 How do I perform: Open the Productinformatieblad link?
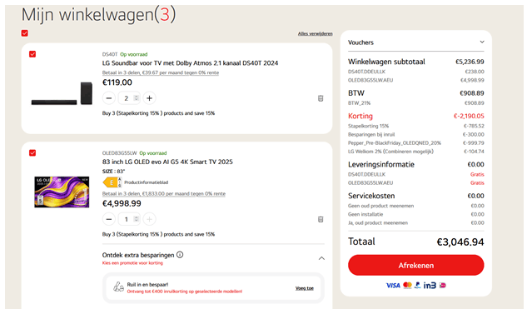point(147,182)
